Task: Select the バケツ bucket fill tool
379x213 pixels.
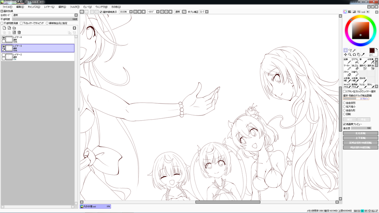Action: click(347, 73)
